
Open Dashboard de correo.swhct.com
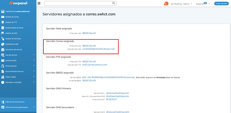(18, 11)
